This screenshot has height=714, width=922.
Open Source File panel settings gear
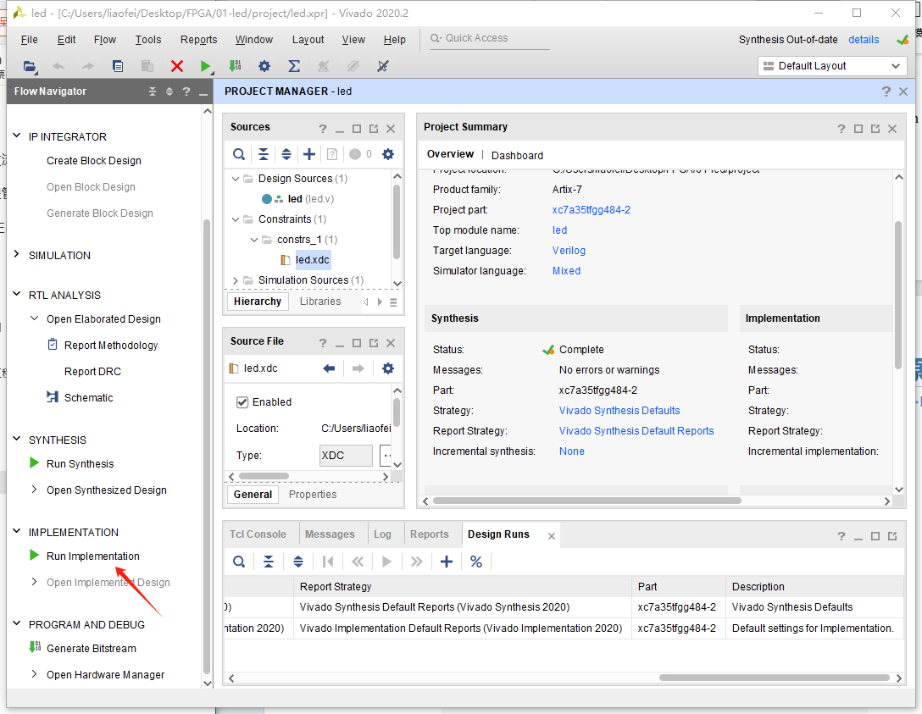pyautogui.click(x=388, y=368)
